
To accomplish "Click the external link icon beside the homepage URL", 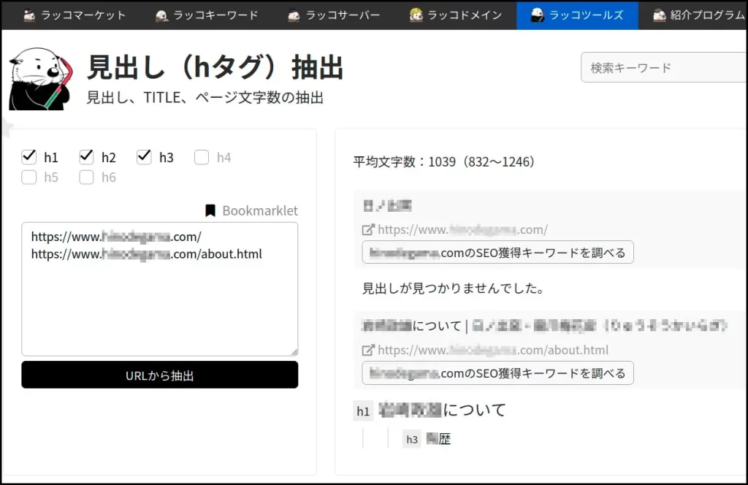I will coord(369,229).
